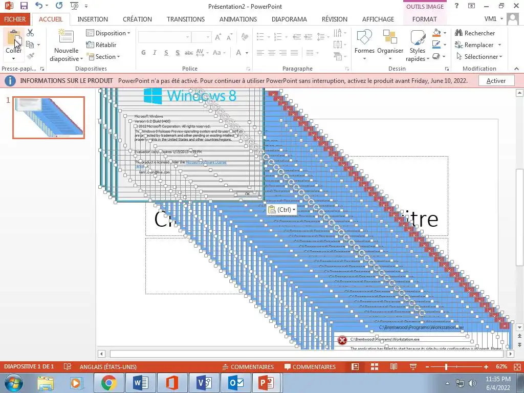Select slide 1 thumbnail
524x393 pixels.
pyautogui.click(x=49, y=117)
